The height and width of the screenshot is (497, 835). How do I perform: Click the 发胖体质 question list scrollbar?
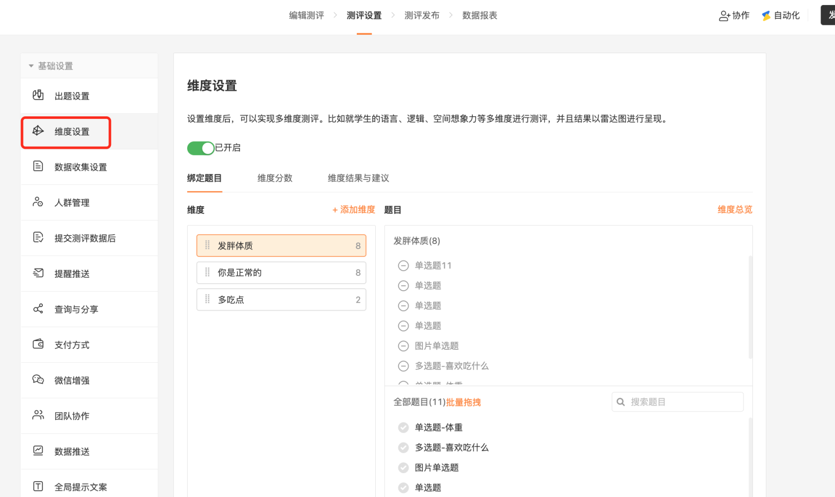point(750,307)
